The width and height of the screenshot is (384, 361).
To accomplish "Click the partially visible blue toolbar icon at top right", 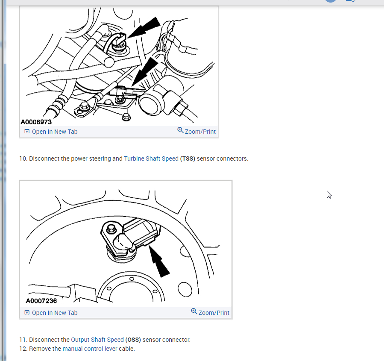I will 350,1.
